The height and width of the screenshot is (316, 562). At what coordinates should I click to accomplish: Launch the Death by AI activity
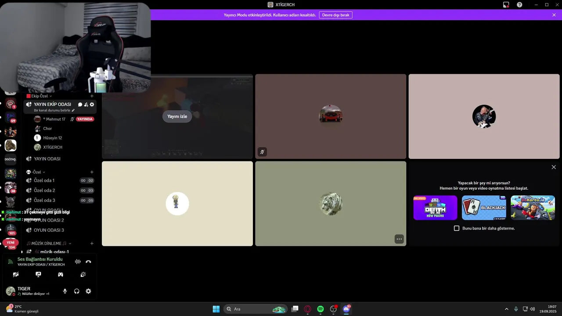(x=435, y=208)
